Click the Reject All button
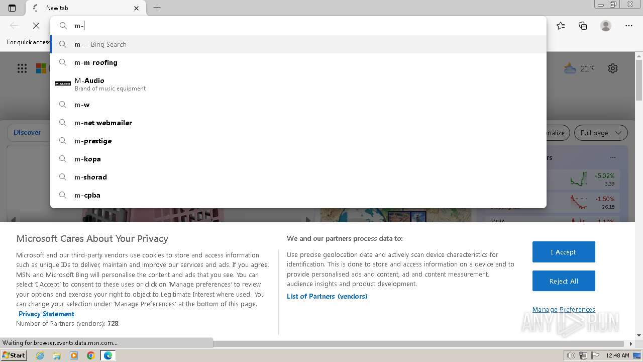The image size is (643, 362). (x=564, y=281)
